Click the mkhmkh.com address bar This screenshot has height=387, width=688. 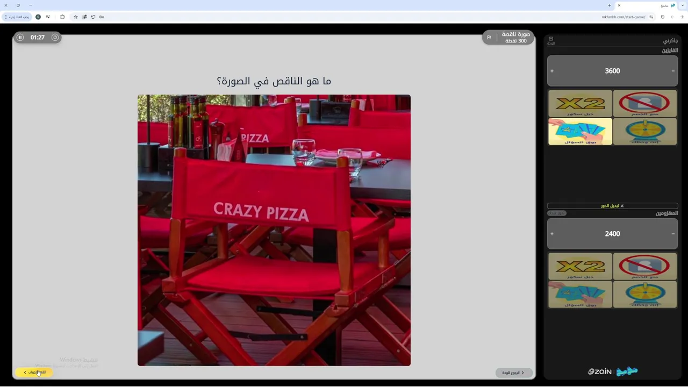point(623,17)
